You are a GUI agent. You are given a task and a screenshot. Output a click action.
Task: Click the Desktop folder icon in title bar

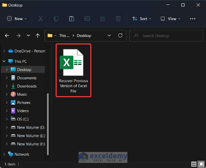click(4, 5)
